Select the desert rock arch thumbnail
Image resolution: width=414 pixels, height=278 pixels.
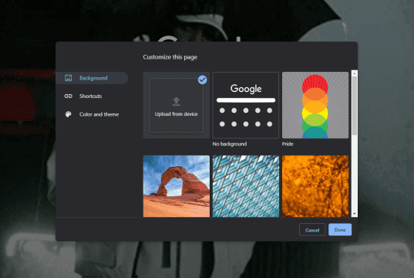coord(176,186)
